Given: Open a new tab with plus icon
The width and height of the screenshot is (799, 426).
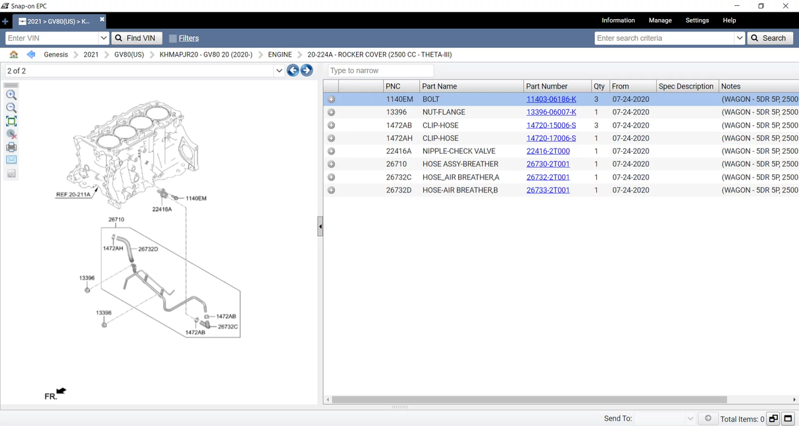Looking at the screenshot, I should click(5, 21).
